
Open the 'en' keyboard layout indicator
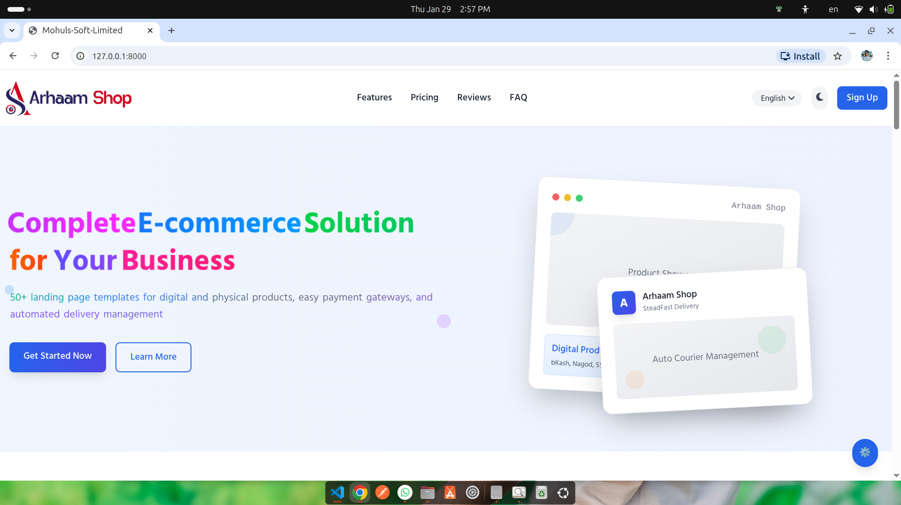point(833,9)
